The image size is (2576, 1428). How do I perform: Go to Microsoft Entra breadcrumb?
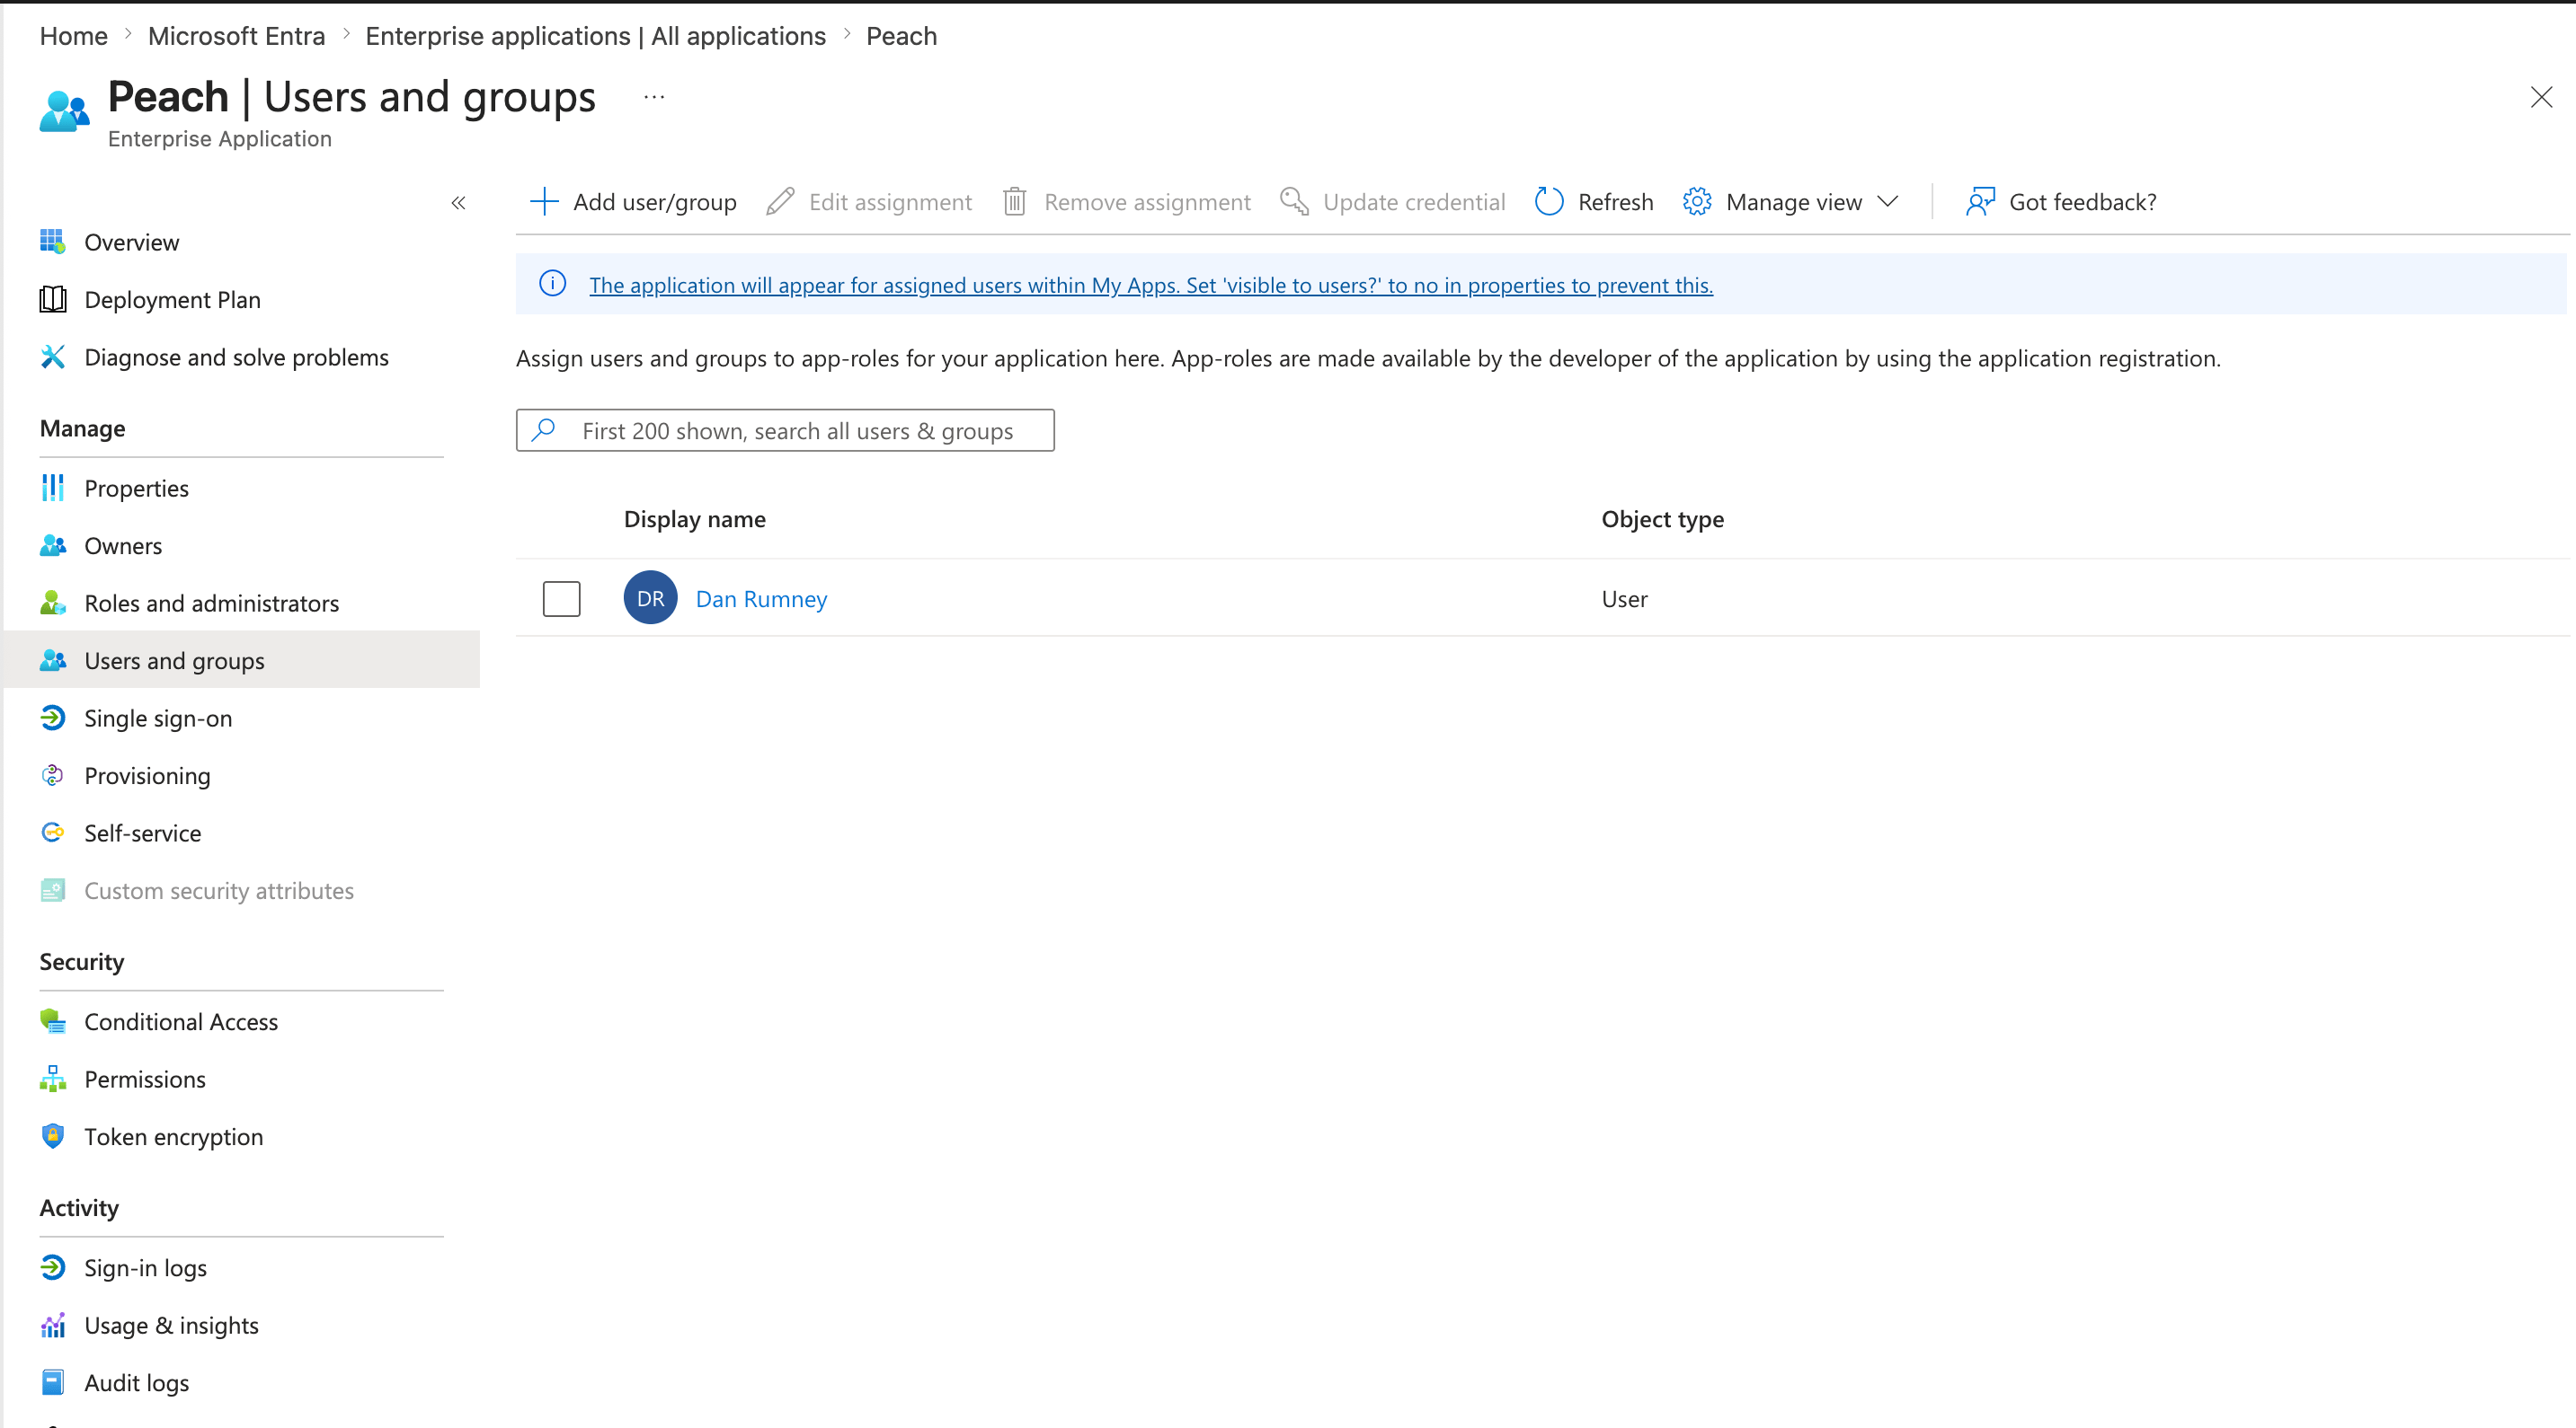[x=236, y=36]
